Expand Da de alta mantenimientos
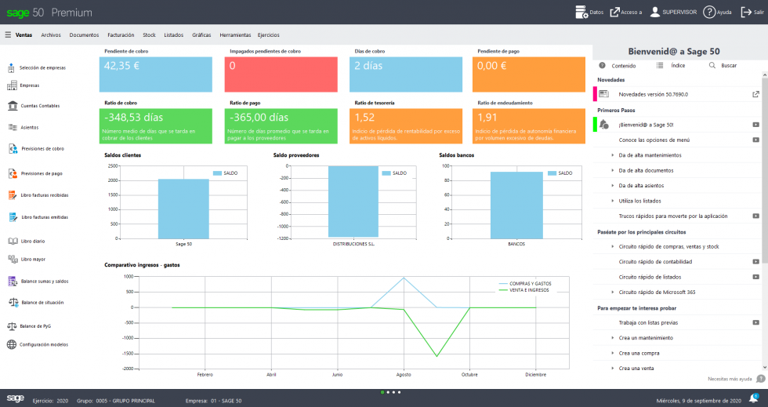The height and width of the screenshot is (407, 768). coord(613,155)
